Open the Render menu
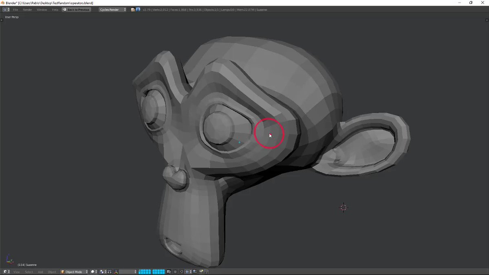489x275 pixels. 27,9
